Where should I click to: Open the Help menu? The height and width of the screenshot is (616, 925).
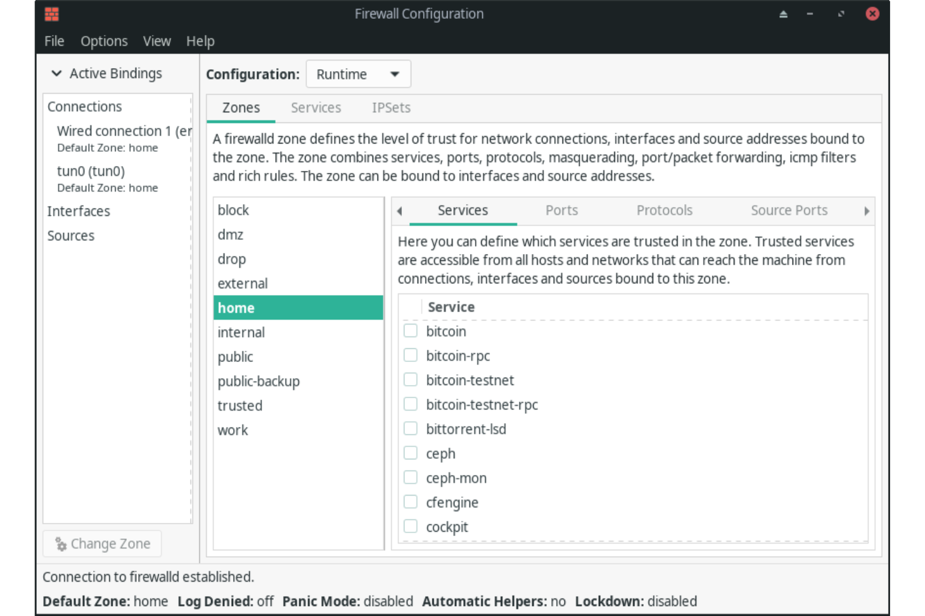[200, 41]
